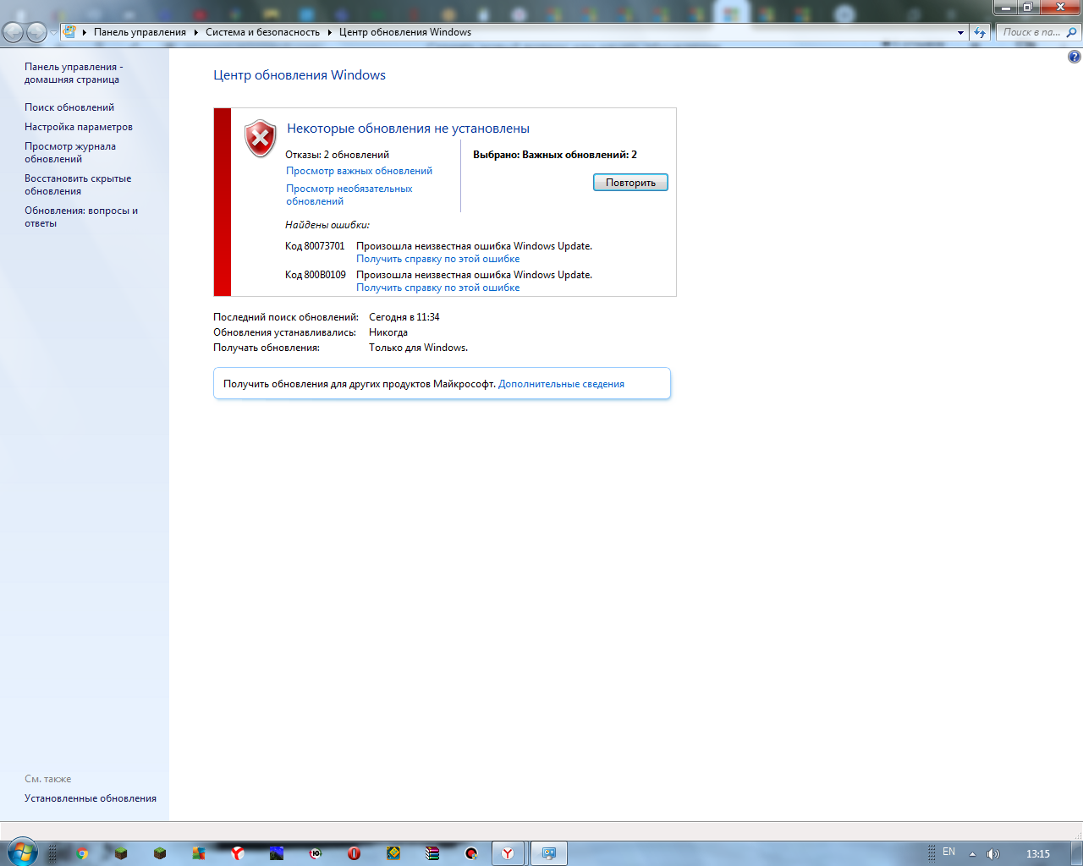Click the volume speaker tray icon
The width and height of the screenshot is (1083, 866).
tap(993, 854)
